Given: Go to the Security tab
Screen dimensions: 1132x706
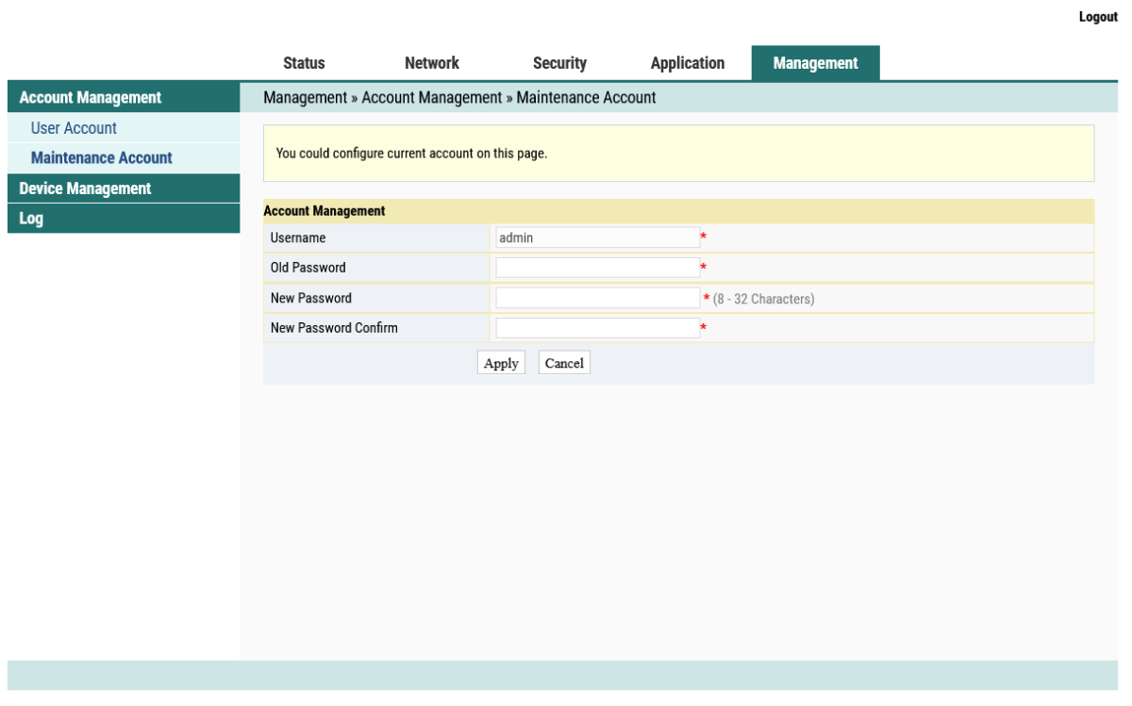Looking at the screenshot, I should point(559,63).
